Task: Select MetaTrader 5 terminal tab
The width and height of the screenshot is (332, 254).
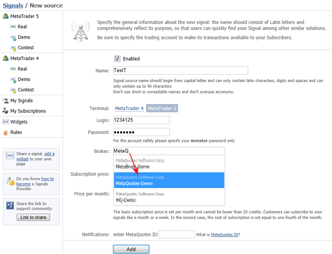Action: pyautogui.click(x=162, y=108)
